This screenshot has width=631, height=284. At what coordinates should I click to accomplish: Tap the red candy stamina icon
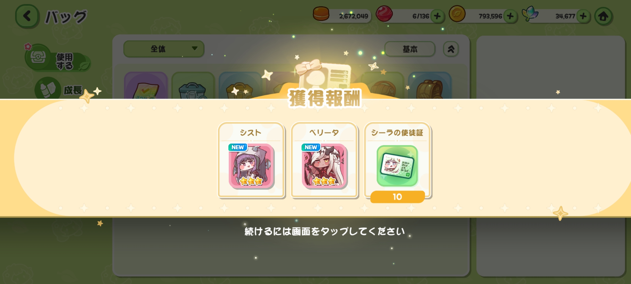click(x=384, y=14)
